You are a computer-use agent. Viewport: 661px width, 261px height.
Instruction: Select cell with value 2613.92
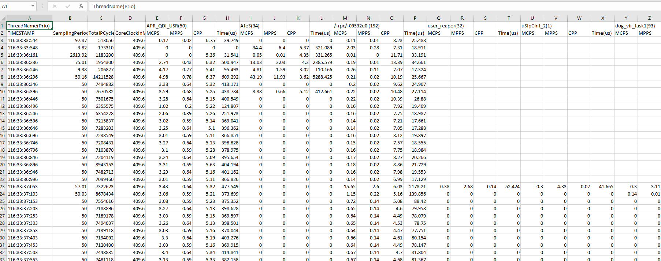70,55
